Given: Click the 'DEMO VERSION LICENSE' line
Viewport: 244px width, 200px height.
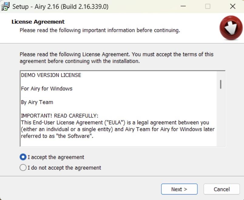Looking at the screenshot, I should 51,75.
